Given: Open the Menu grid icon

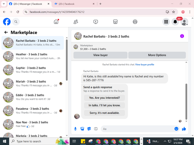Looking at the screenshot, I should (166, 22).
